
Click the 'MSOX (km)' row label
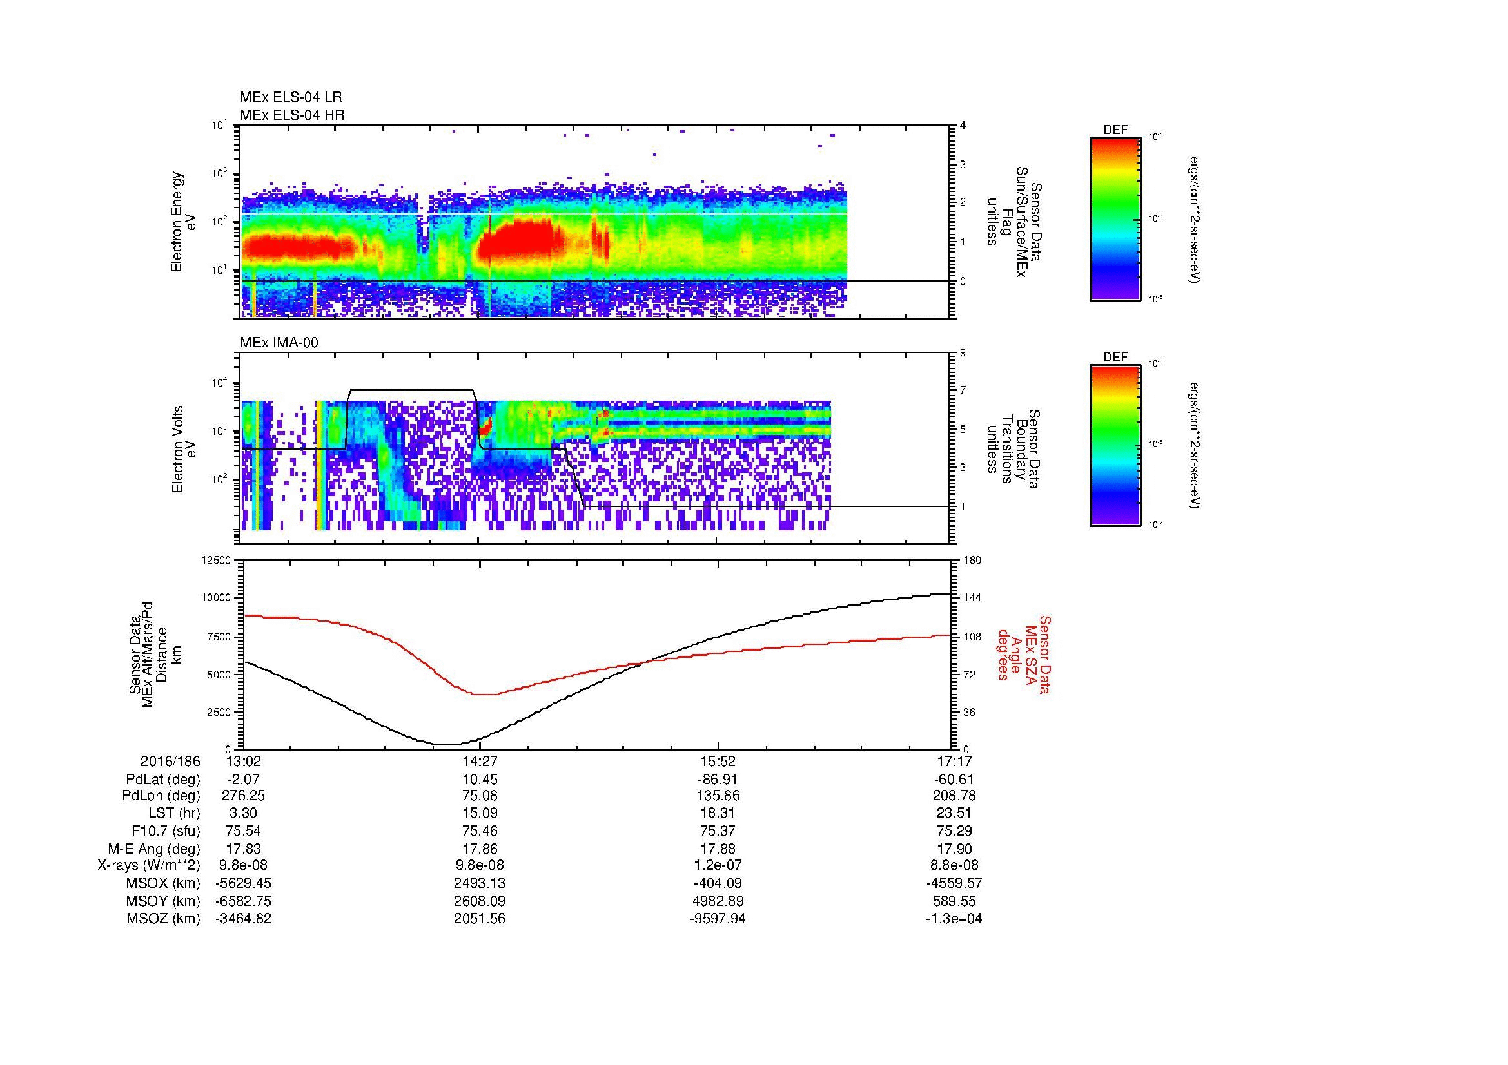[163, 883]
